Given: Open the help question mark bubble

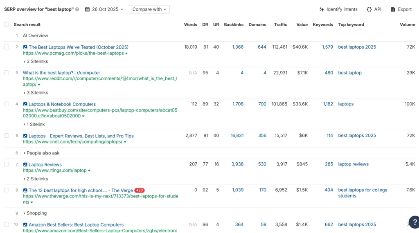Looking at the screenshot, I should (x=413, y=222).
